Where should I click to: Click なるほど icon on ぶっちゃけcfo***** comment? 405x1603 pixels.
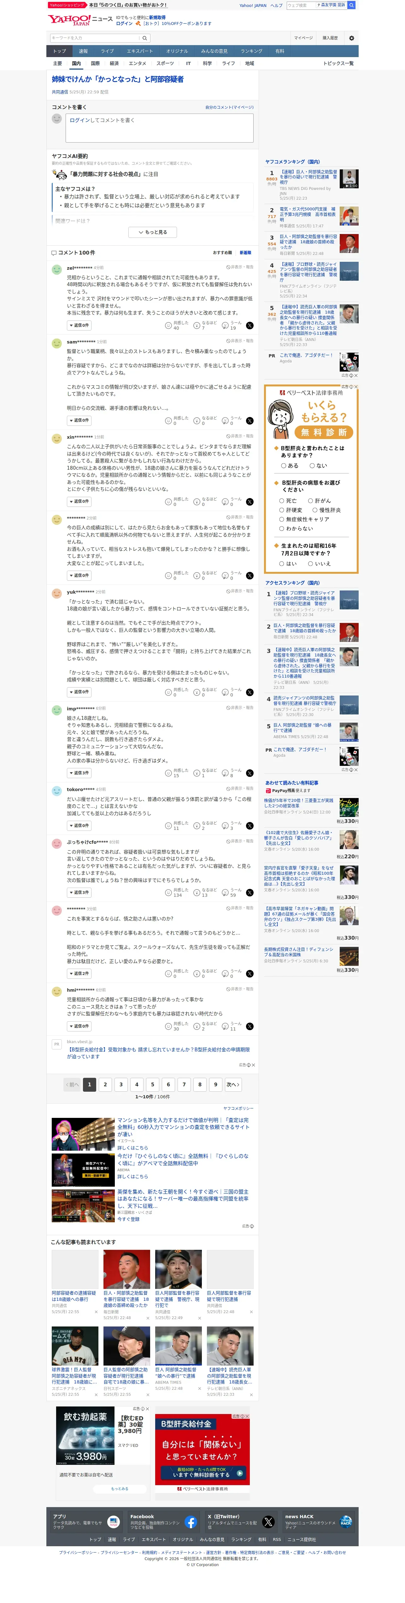197,892
